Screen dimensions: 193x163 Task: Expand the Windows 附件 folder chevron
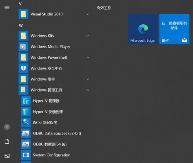tap(88, 79)
